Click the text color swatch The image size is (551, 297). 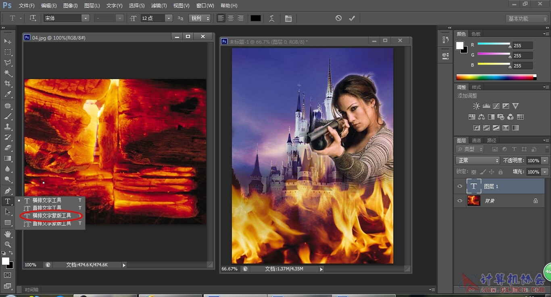(256, 18)
